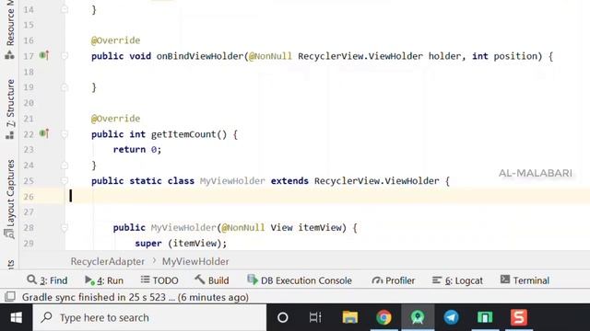This screenshot has height=331, width=590.
Task: Open the Terminal tool window
Action: click(525, 280)
